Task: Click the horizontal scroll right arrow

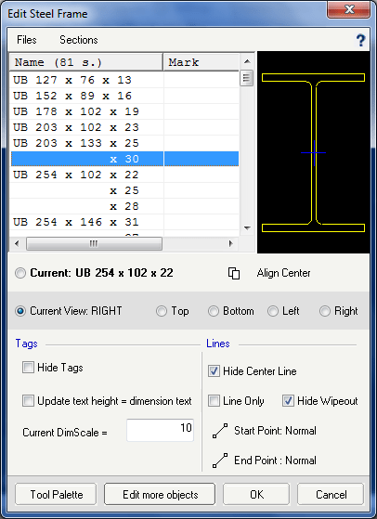Action: (x=231, y=243)
